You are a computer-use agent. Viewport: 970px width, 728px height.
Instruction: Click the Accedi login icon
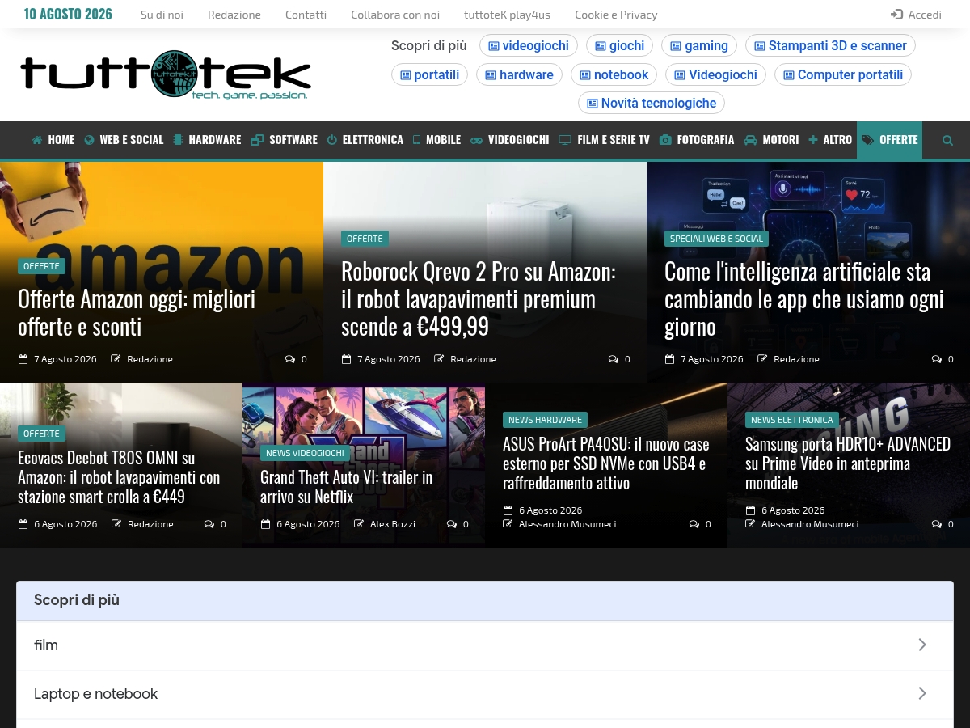coord(896,15)
